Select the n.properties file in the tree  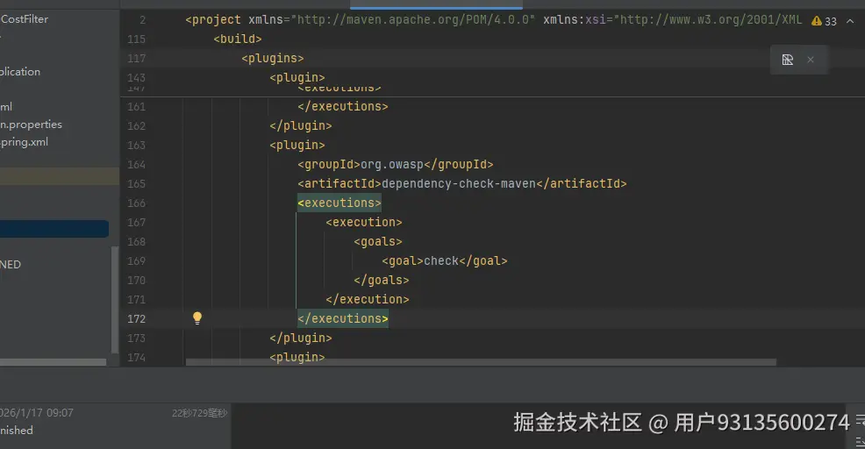(x=31, y=125)
